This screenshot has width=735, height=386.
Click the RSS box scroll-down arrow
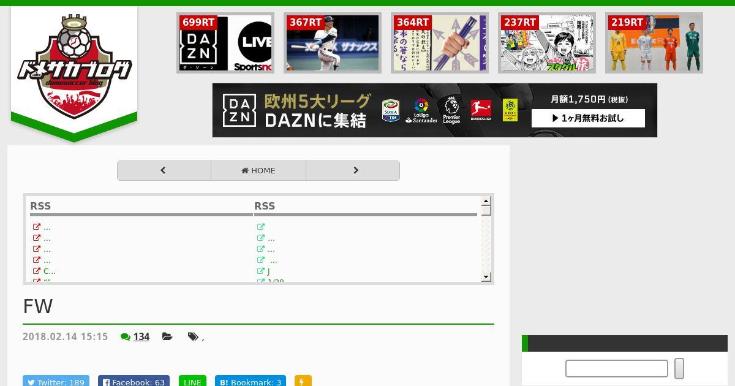(x=486, y=277)
